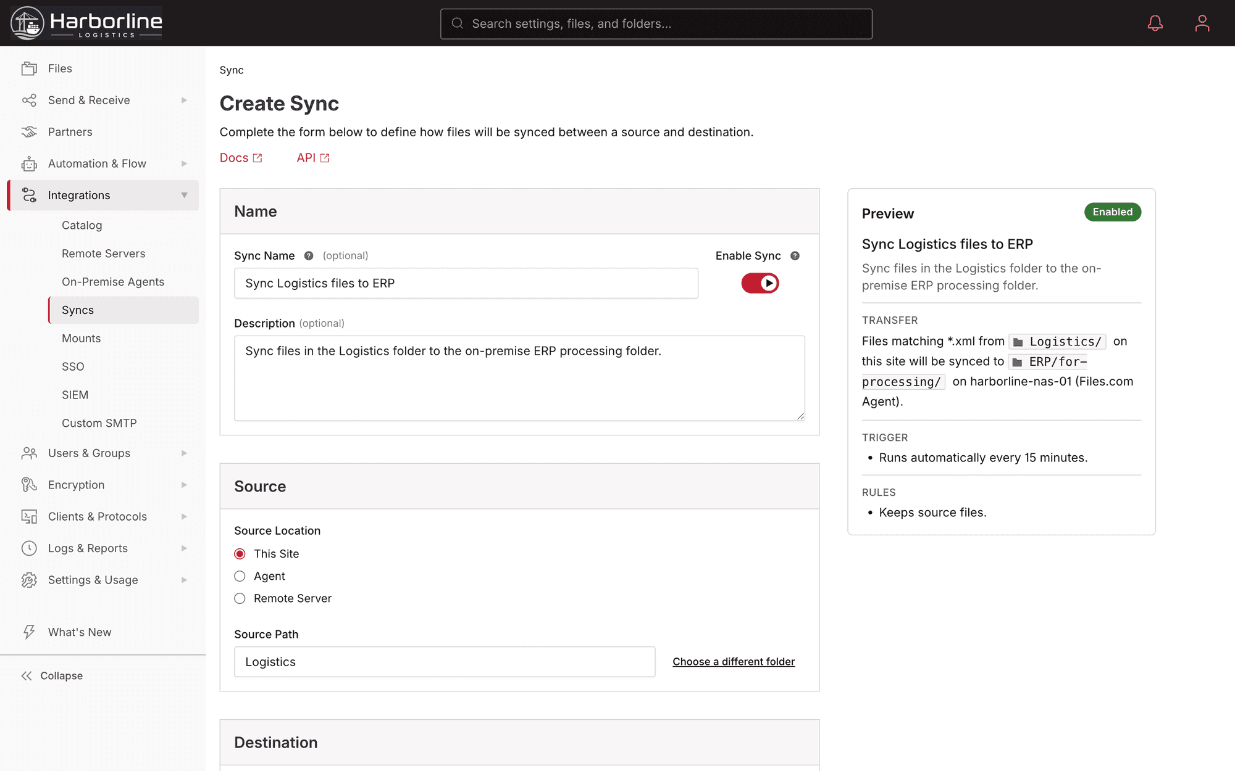Click the API external link icon
This screenshot has height=771, width=1235.
pyautogui.click(x=325, y=159)
